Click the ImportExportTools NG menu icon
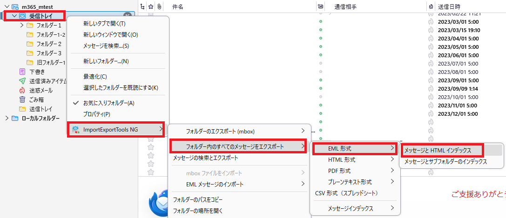The height and width of the screenshot is (218, 506). coord(76,129)
